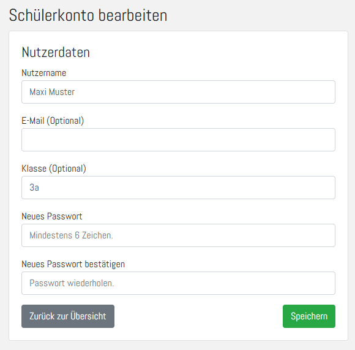The height and width of the screenshot is (350, 355).
Task: Click the Nutzername input field
Action: [178, 92]
